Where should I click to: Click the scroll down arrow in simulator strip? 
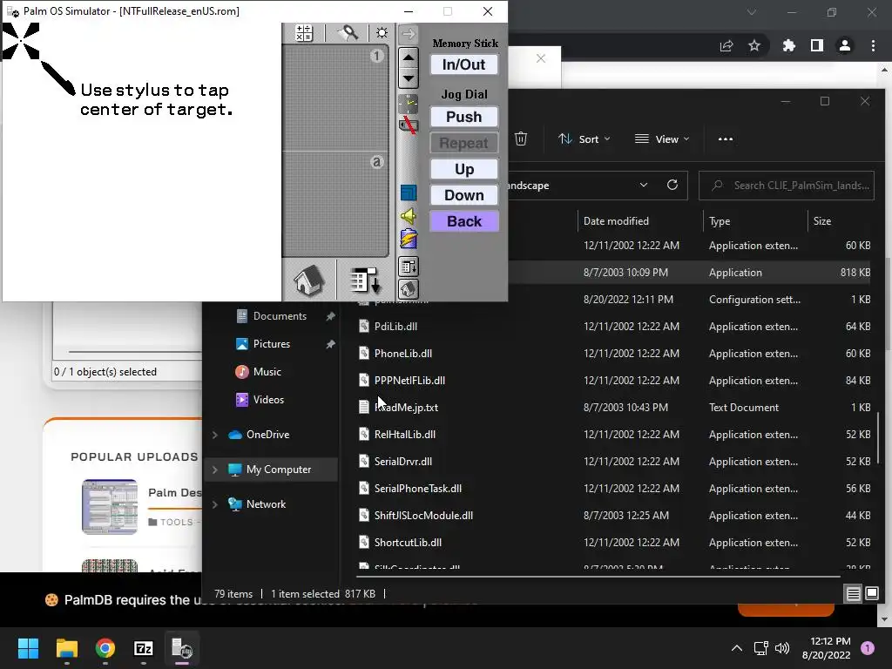pyautogui.click(x=409, y=78)
